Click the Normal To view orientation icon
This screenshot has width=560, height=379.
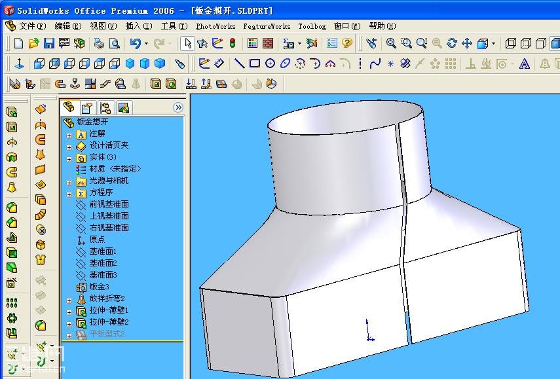coord(19,64)
